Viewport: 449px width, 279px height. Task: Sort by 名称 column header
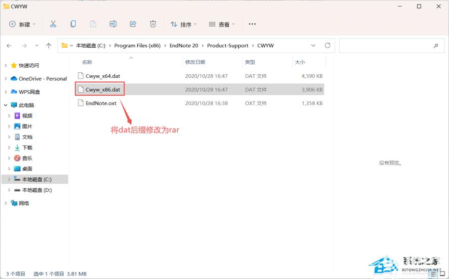tap(87, 62)
